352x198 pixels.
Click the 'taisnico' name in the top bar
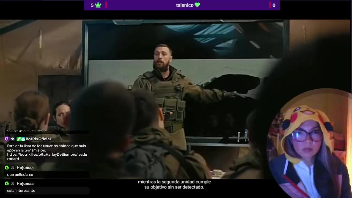click(185, 5)
